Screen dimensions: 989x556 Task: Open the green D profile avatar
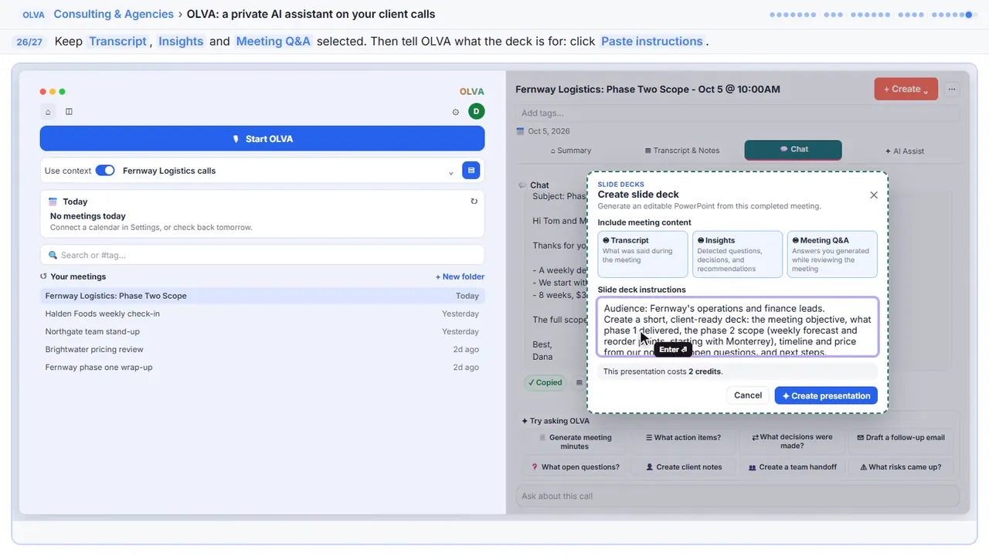(476, 111)
